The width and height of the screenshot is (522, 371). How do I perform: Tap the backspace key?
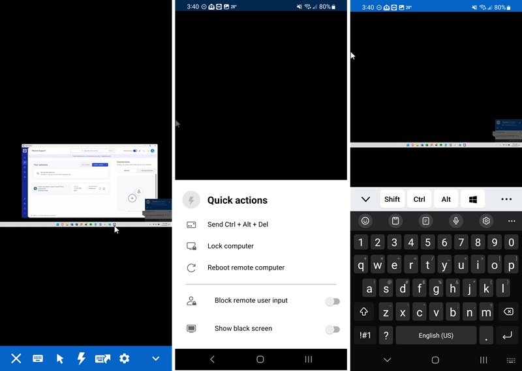pos(508,312)
